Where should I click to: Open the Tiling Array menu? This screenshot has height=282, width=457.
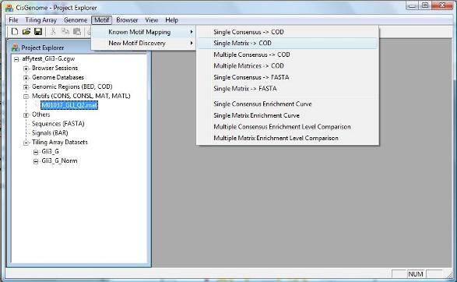coord(40,20)
